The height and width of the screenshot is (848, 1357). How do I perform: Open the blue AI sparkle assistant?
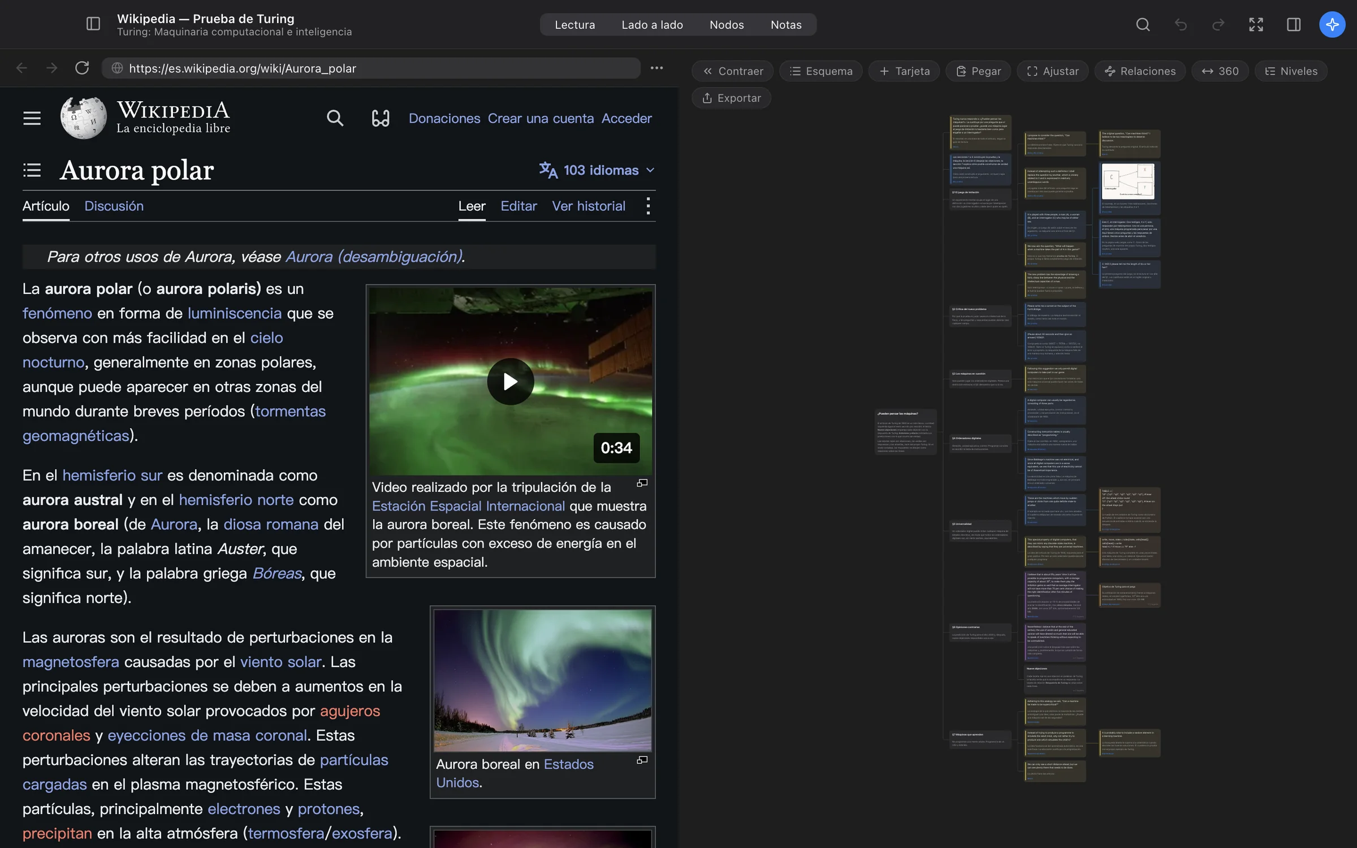click(x=1332, y=24)
